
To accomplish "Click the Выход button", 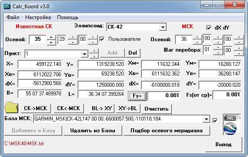I will pyautogui.click(x=224, y=144).
